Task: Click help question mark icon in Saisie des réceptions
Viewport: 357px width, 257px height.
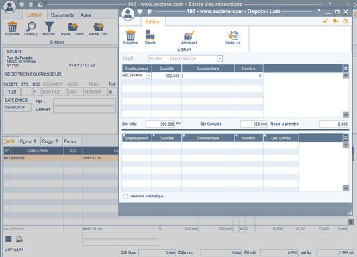Action: coord(40,5)
